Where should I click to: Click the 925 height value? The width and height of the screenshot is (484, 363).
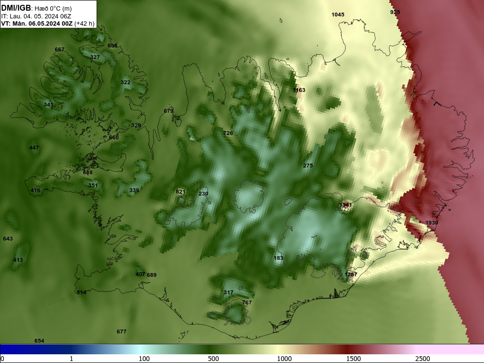tap(395, 12)
